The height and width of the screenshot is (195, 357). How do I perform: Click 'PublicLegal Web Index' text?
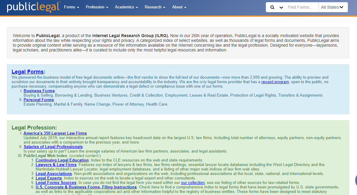pos(45,156)
